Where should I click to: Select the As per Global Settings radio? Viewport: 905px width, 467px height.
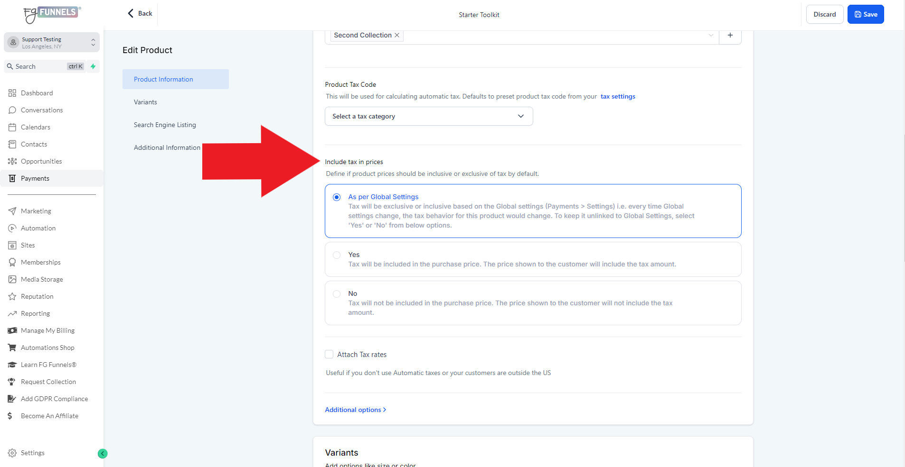(x=337, y=197)
